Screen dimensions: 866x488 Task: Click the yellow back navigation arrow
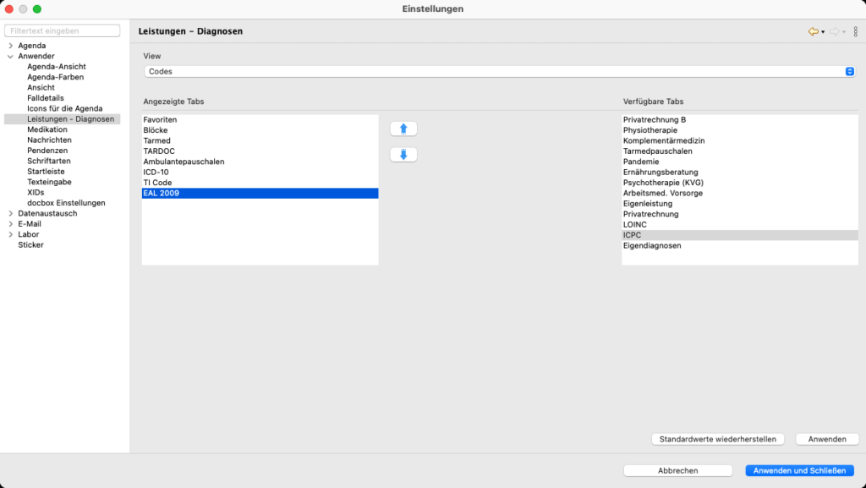click(x=813, y=31)
